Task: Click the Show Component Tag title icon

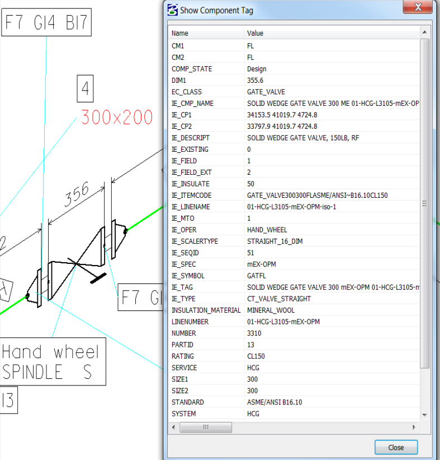Action: coord(172,10)
